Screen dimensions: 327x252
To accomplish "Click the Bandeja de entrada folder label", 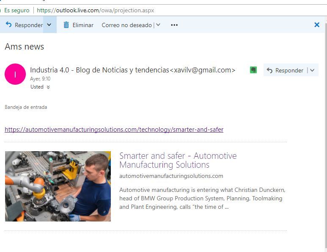I will pyautogui.click(x=26, y=107).
